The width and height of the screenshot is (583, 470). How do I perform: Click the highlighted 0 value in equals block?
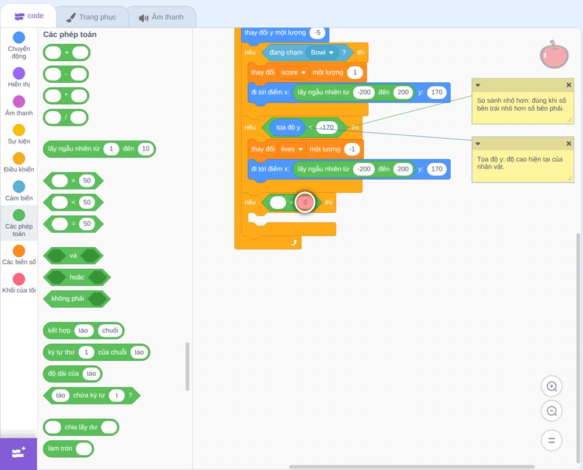(305, 202)
